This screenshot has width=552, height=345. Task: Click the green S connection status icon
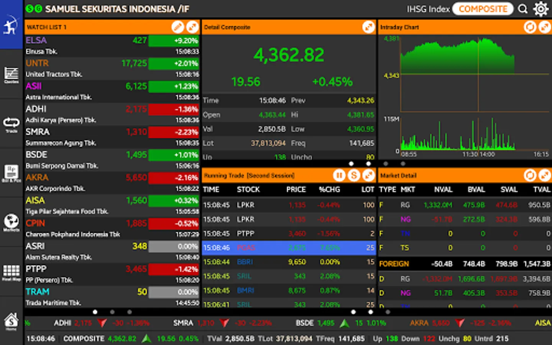click(x=29, y=9)
